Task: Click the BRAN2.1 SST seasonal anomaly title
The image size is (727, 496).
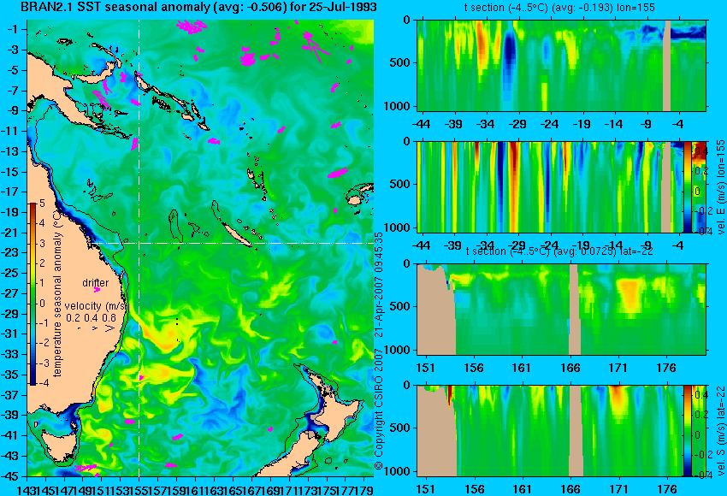Action: coord(198,8)
